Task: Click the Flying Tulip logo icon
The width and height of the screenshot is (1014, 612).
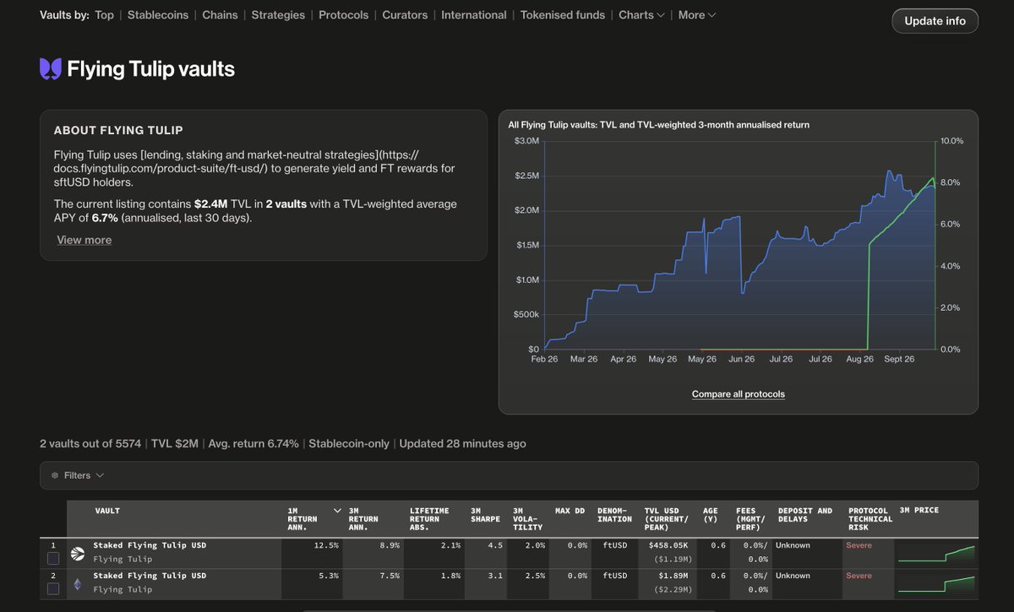Action: tap(51, 69)
